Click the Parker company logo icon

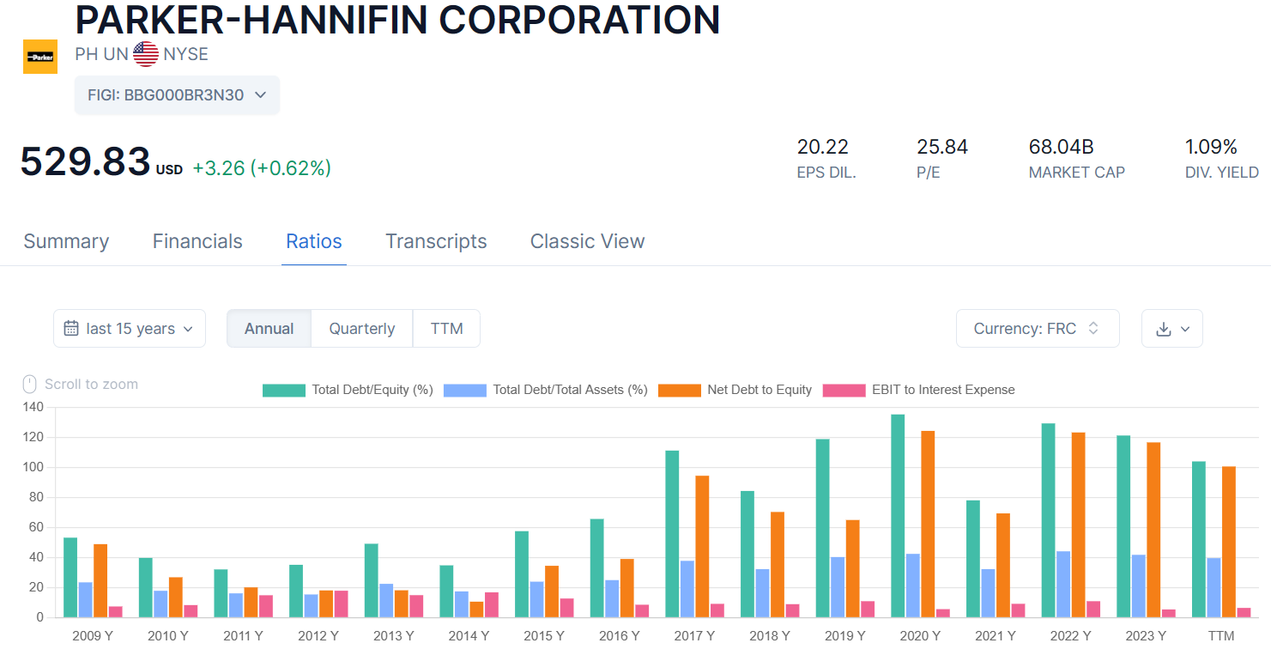[x=39, y=57]
